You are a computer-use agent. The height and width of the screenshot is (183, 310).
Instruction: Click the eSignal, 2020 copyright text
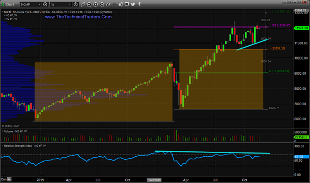click(10, 126)
